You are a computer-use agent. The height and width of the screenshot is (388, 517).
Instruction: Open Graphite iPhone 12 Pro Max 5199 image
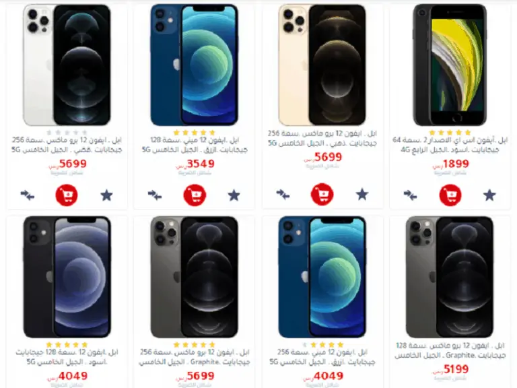click(450, 277)
